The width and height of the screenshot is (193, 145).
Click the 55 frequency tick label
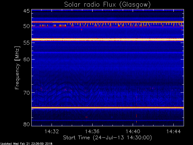[x=27, y=43]
